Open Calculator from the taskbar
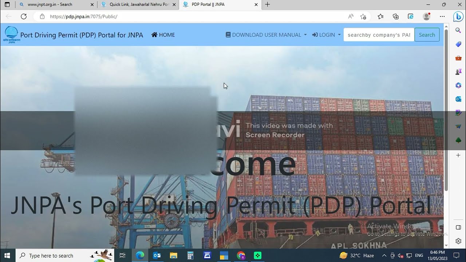 coord(190,255)
